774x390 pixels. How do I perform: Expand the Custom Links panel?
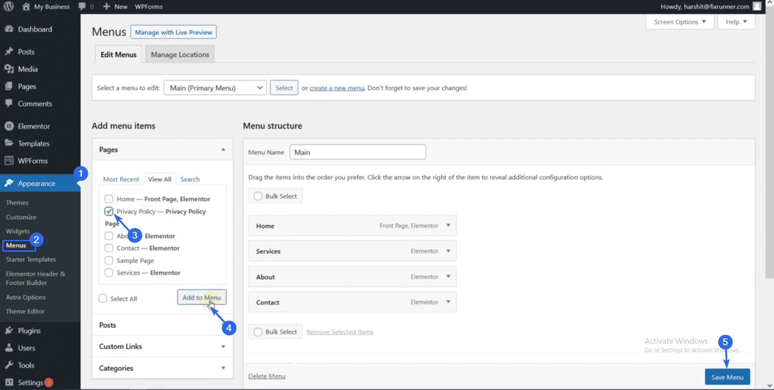(163, 346)
